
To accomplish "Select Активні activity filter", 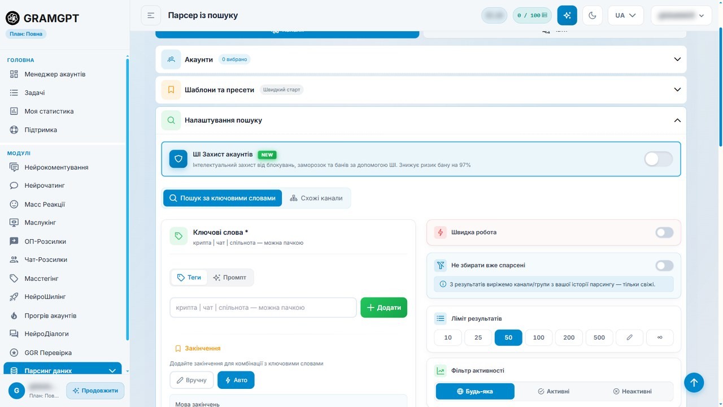I will 554,391.
